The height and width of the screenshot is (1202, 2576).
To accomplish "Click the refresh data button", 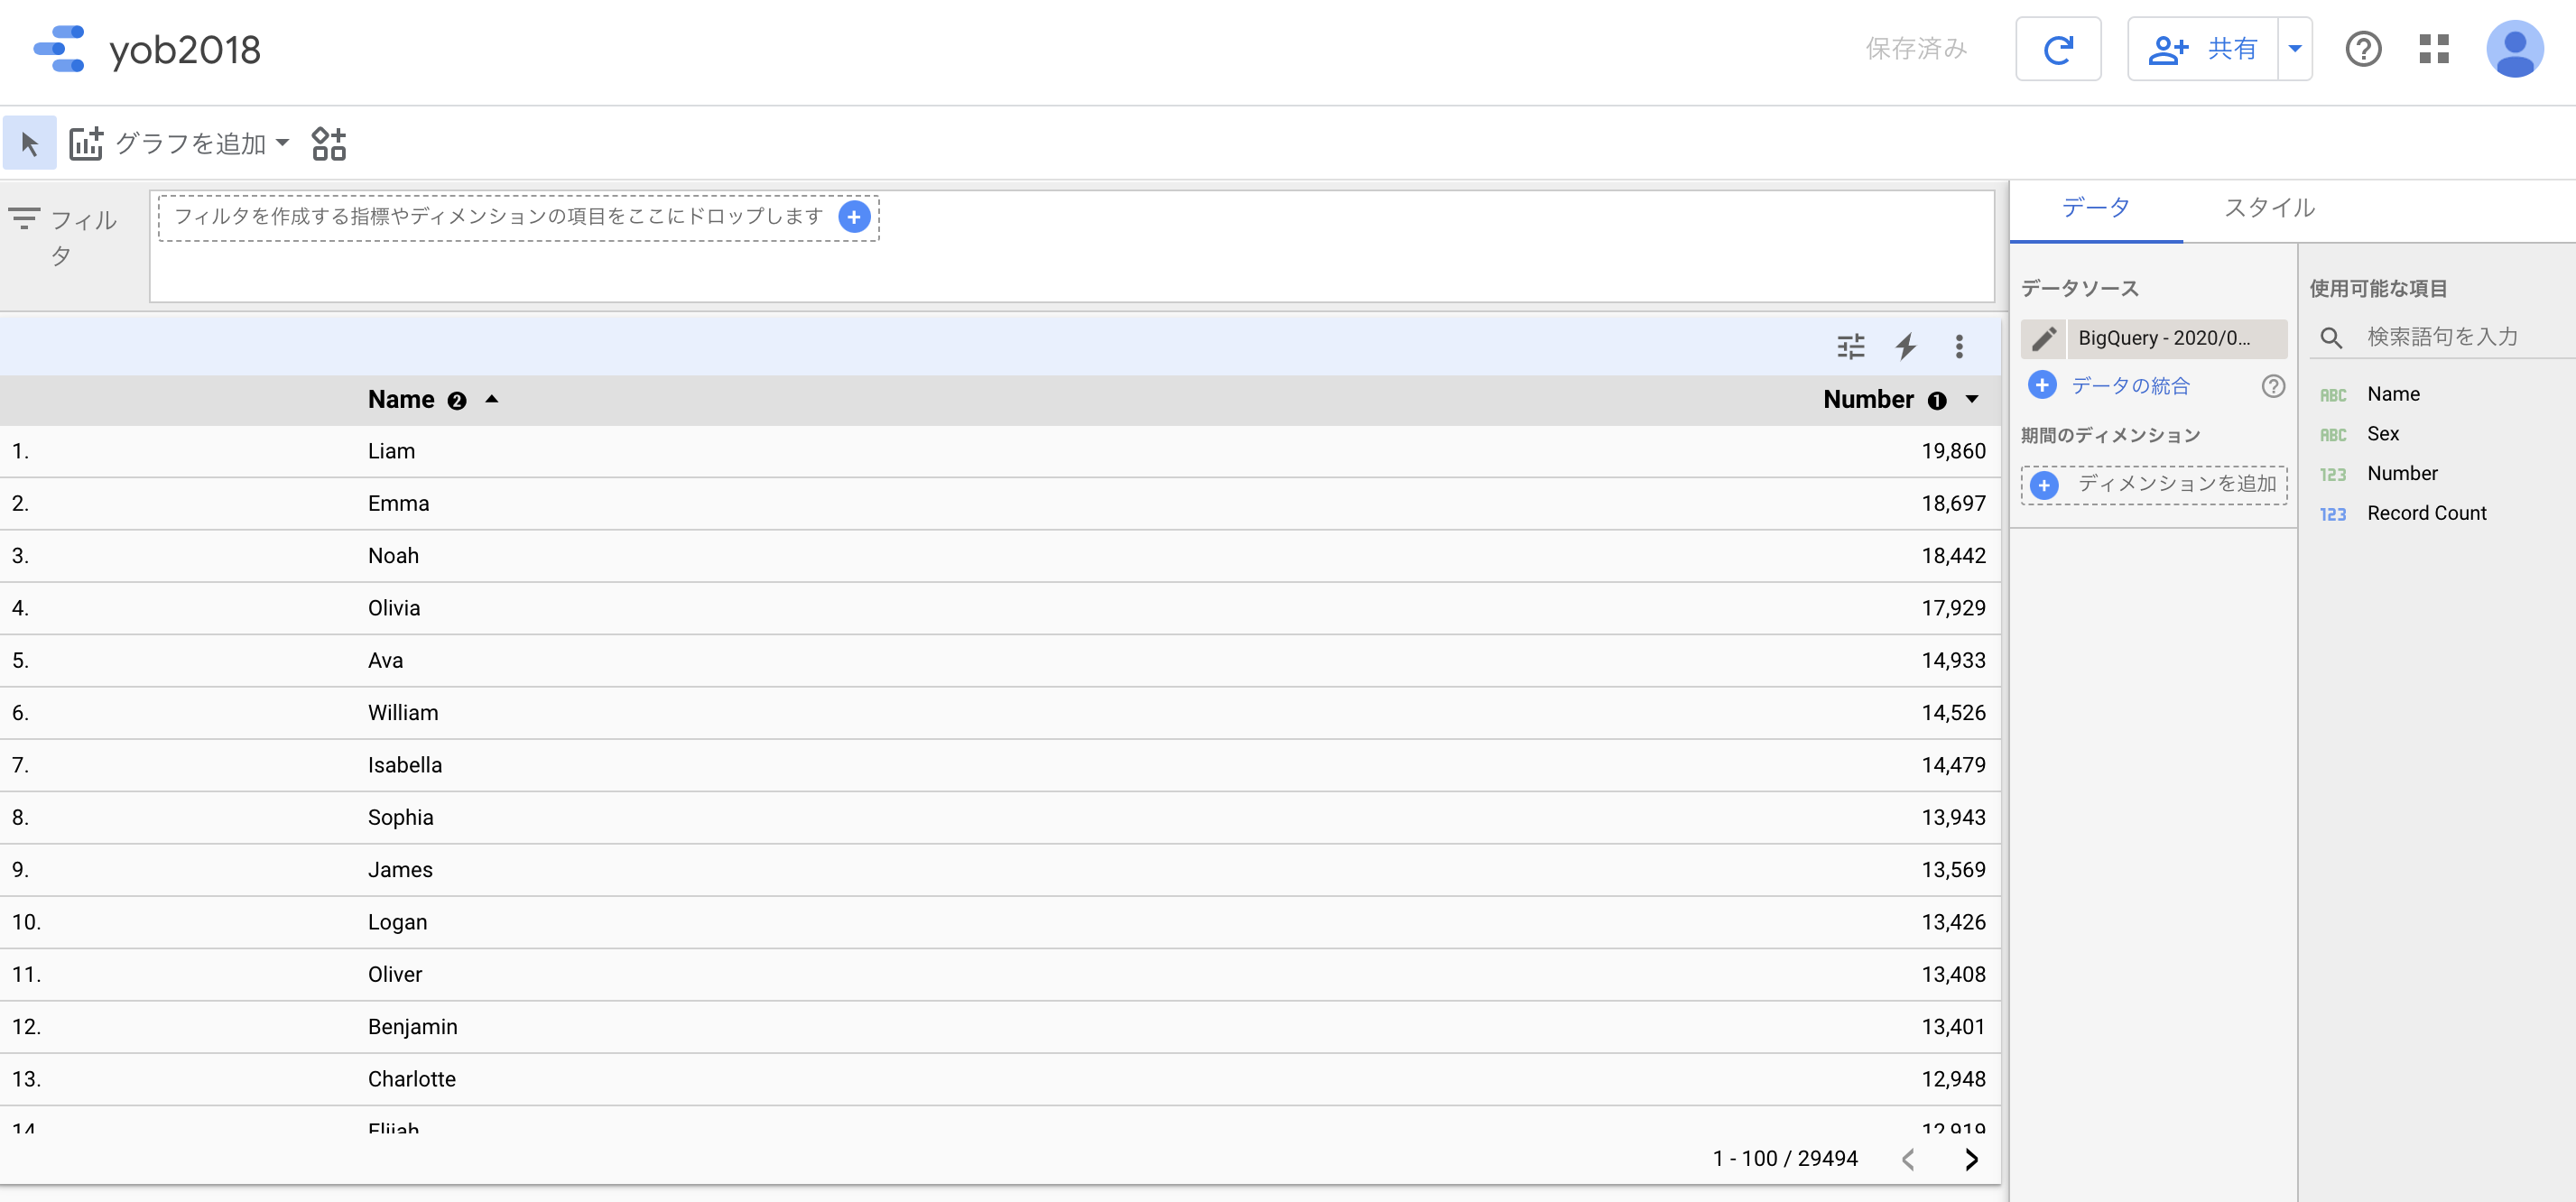I will click(x=2057, y=49).
